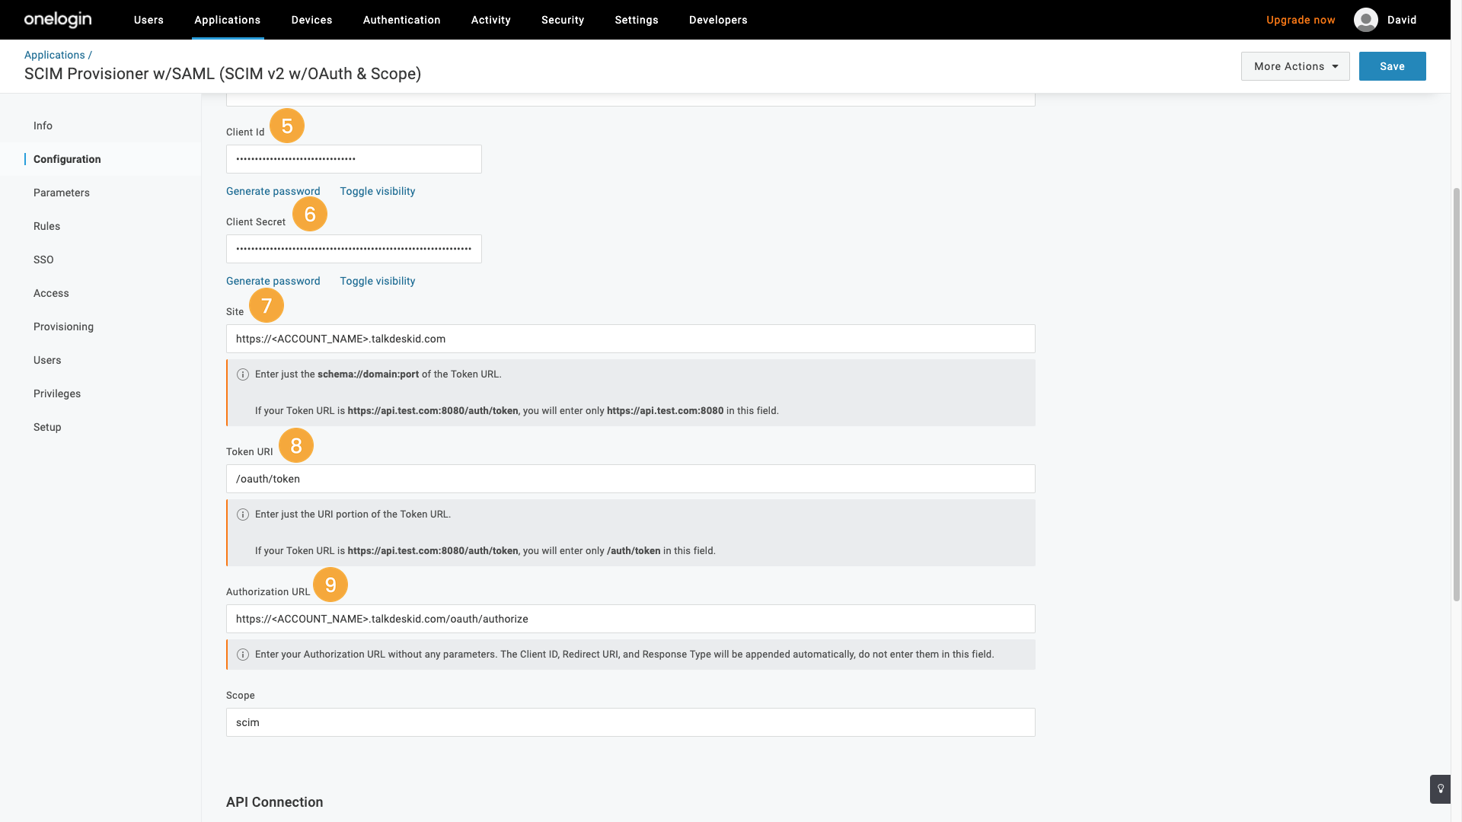
Task: Click the orange step 9 badge near Authorization URL
Action: [x=330, y=585]
